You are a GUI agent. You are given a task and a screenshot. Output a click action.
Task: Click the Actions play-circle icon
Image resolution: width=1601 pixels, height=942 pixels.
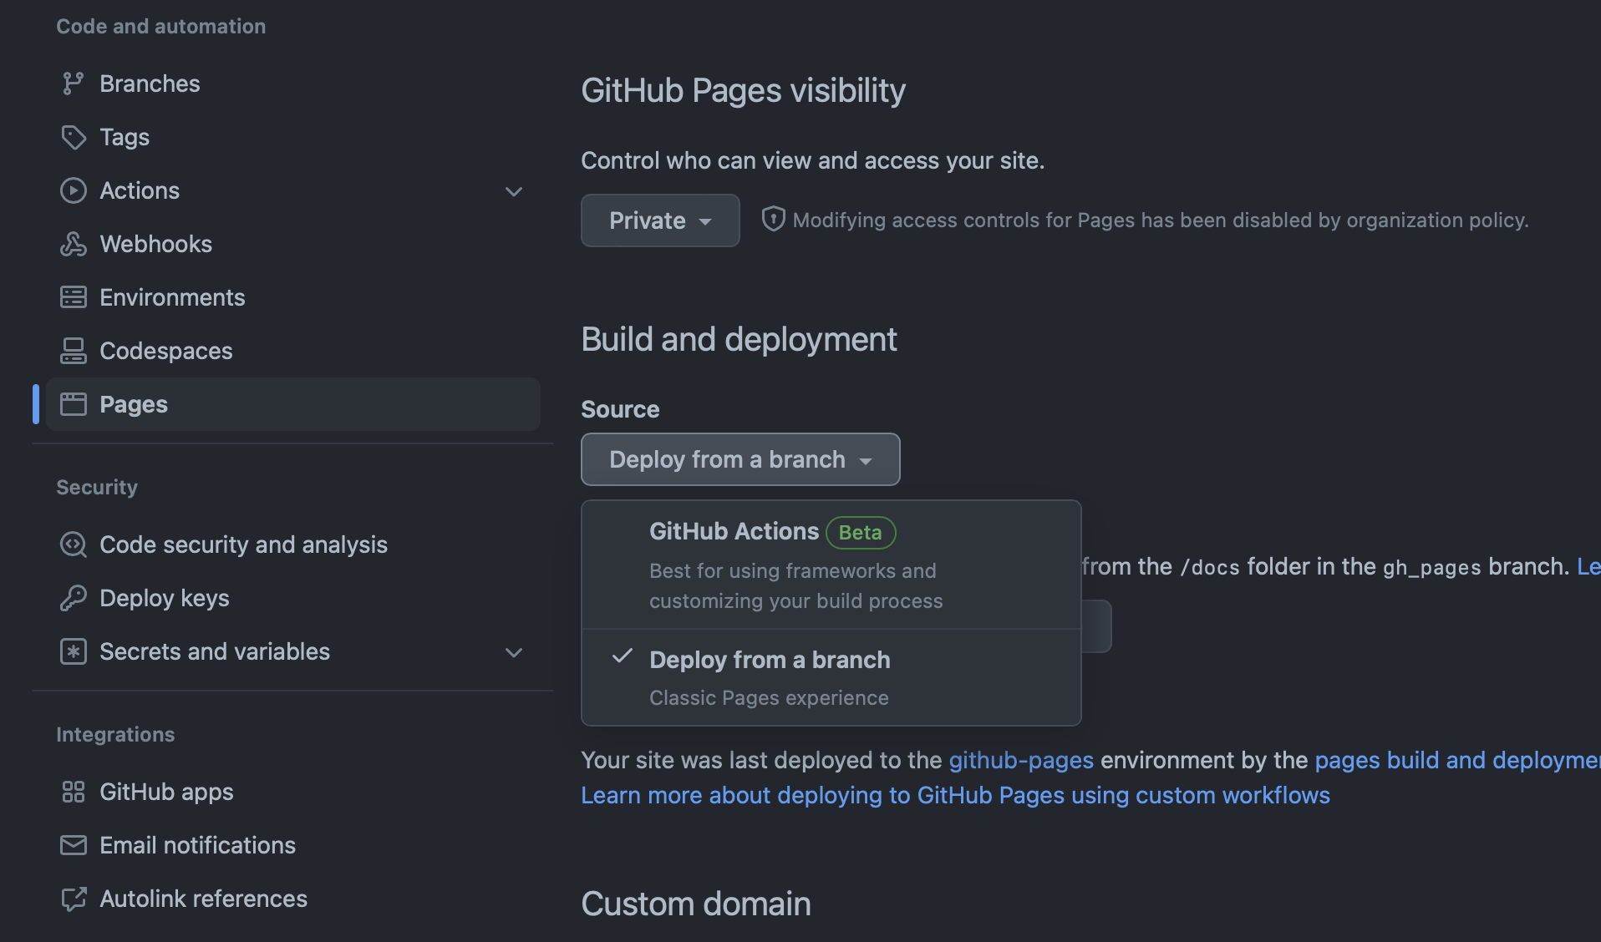pos(73,190)
